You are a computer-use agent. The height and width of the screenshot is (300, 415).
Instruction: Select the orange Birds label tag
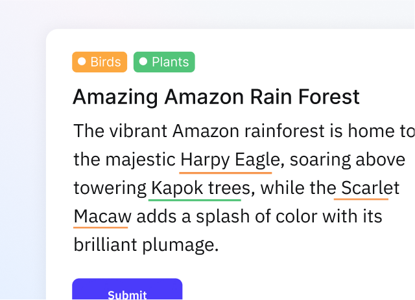99,62
